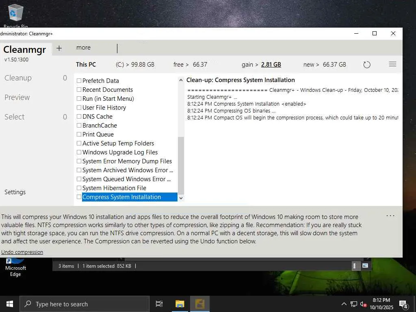Click the plus icon next to Cleanmgr

pyautogui.click(x=59, y=48)
